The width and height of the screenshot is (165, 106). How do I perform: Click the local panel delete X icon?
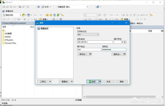click(25, 19)
